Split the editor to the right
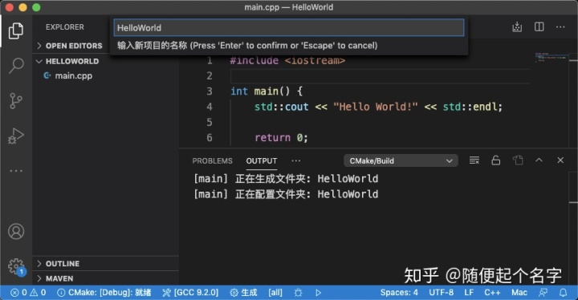 pos(539,27)
